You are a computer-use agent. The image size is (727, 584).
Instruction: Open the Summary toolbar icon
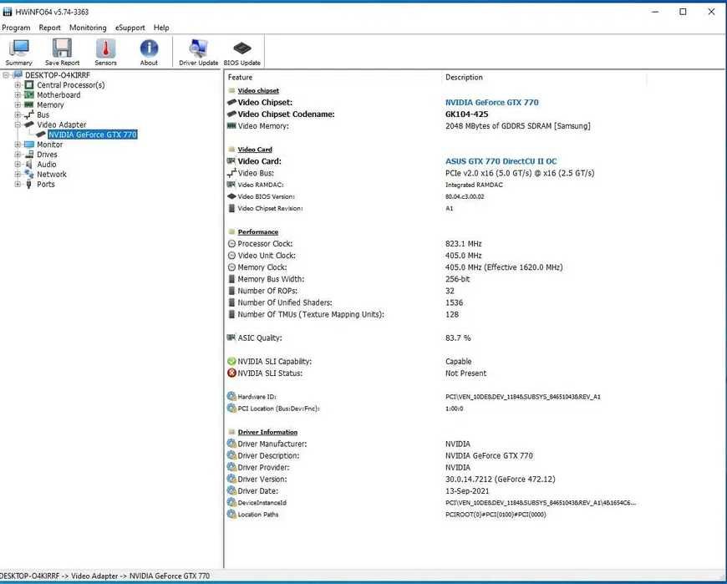point(19,53)
